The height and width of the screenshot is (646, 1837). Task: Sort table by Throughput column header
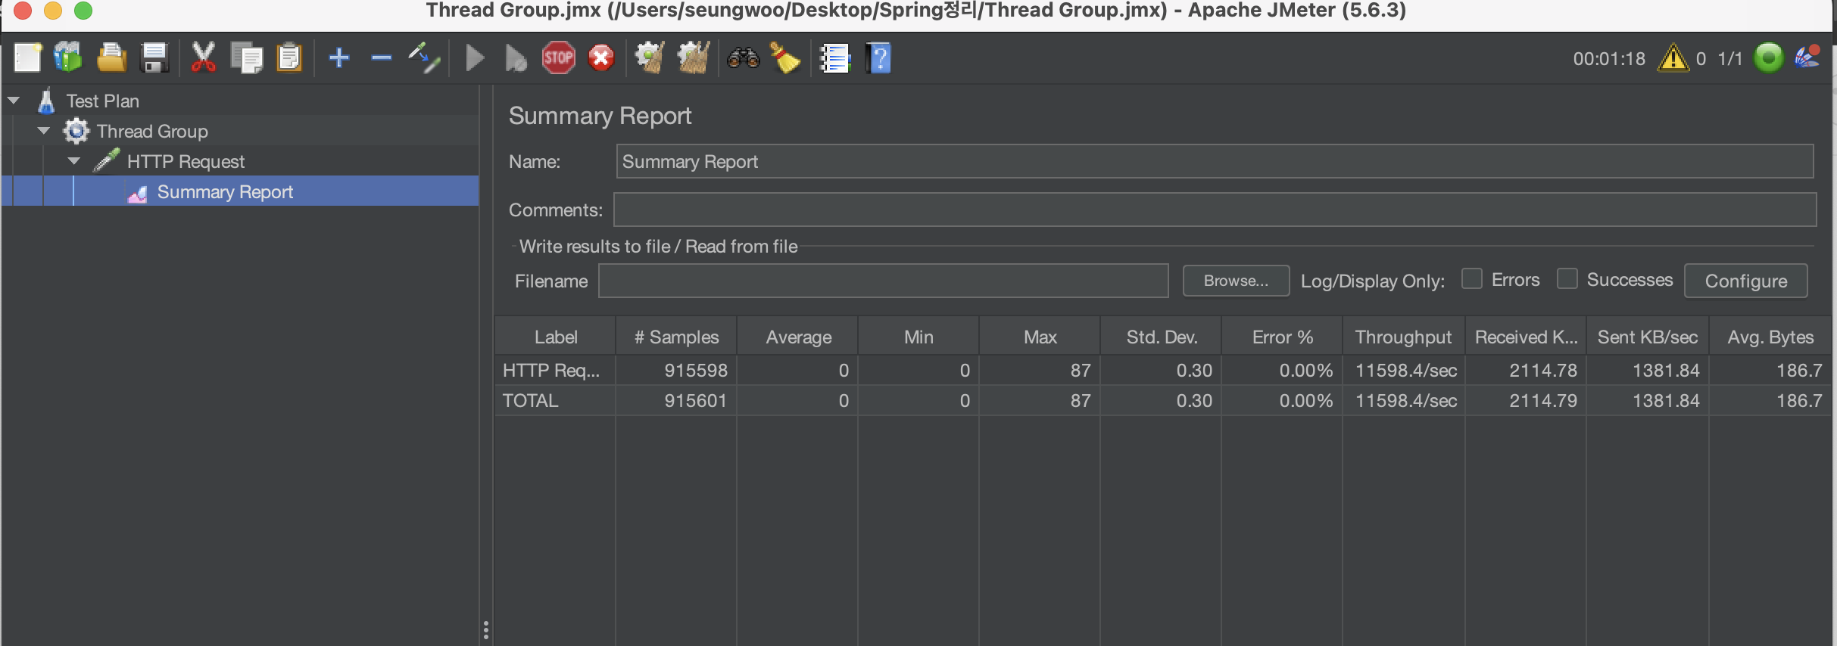point(1404,337)
